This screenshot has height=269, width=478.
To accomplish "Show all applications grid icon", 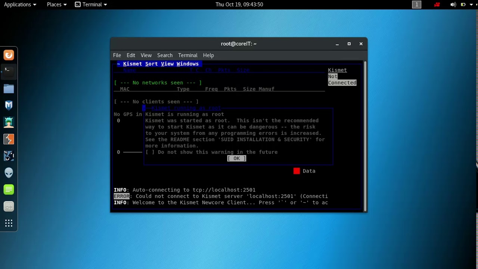I will pyautogui.click(x=9, y=223).
